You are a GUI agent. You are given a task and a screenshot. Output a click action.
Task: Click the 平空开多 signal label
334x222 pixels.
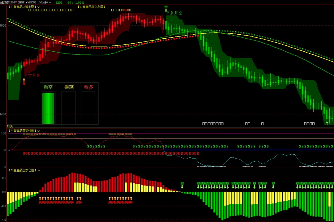[x=32, y=75]
